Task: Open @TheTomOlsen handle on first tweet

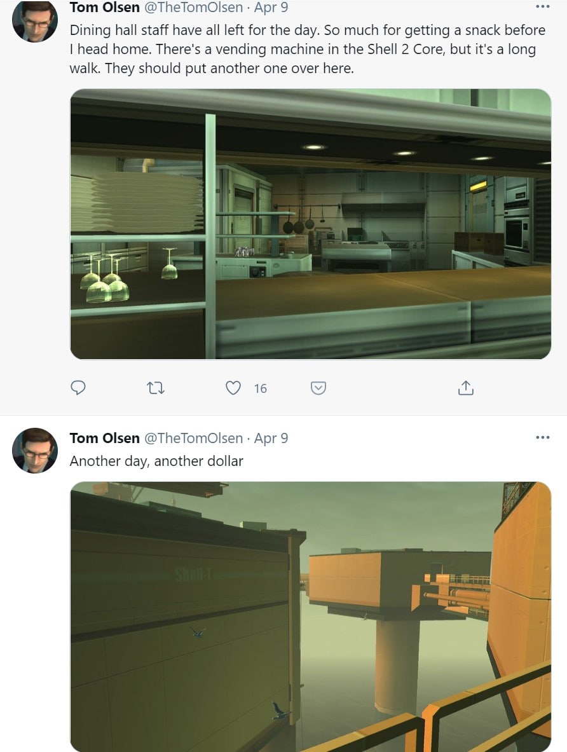Action: (x=193, y=7)
